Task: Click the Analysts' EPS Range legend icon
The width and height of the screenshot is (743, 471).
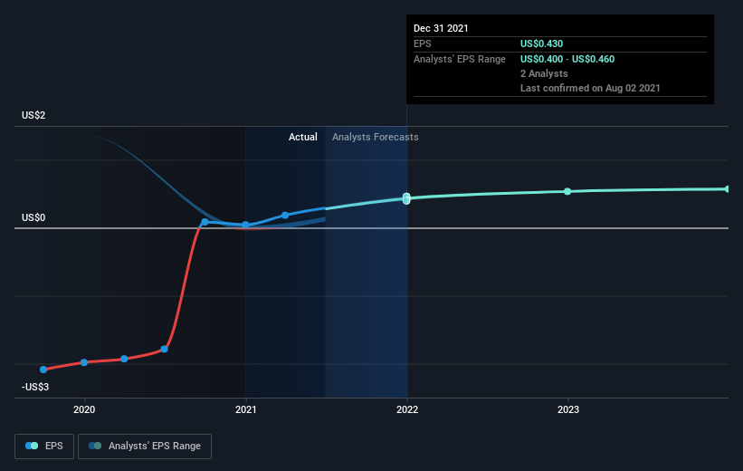Action: pos(95,446)
